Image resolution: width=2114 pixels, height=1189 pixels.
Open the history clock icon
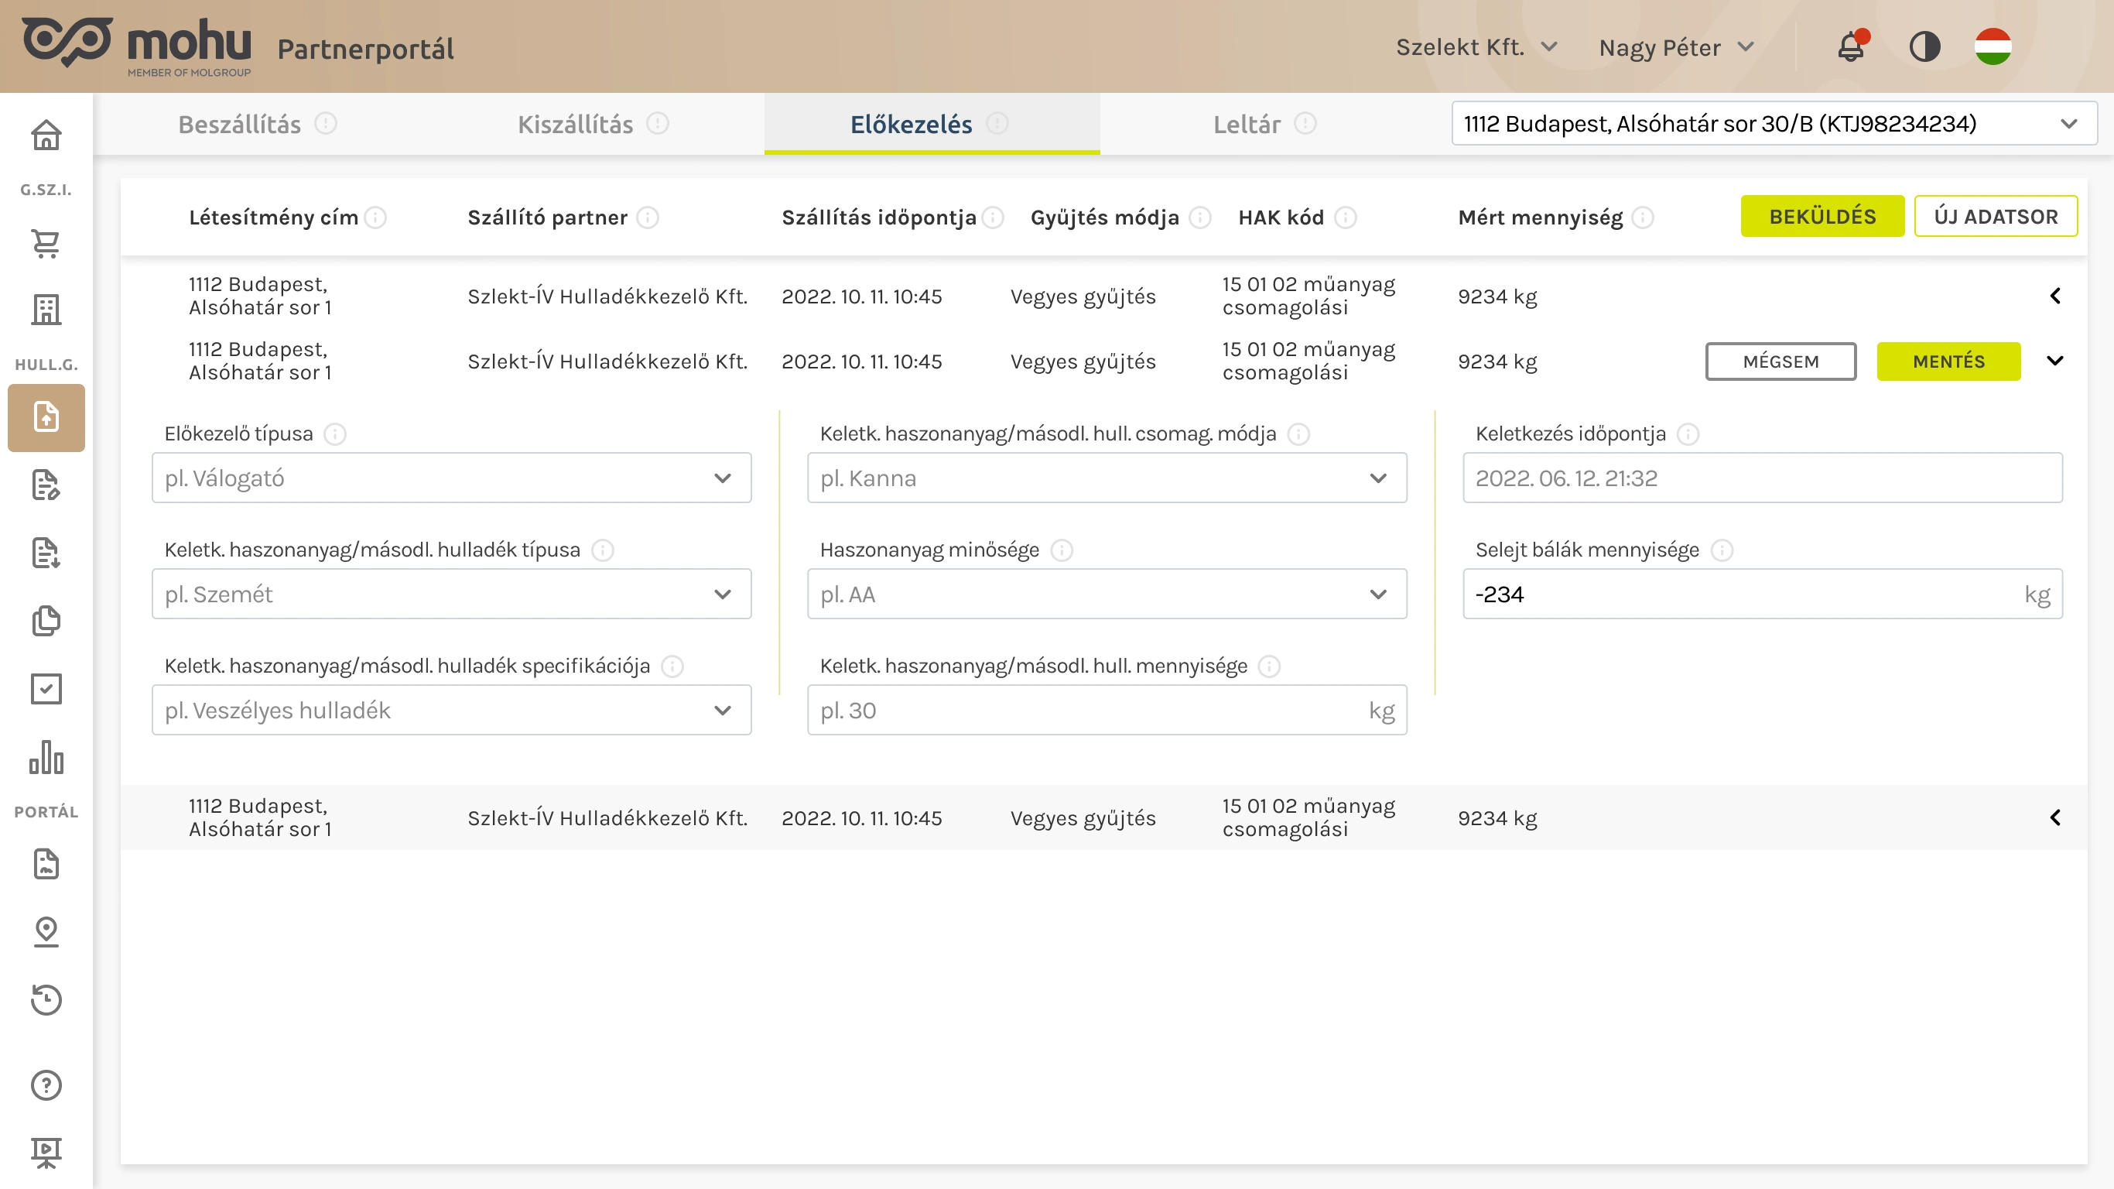(46, 999)
